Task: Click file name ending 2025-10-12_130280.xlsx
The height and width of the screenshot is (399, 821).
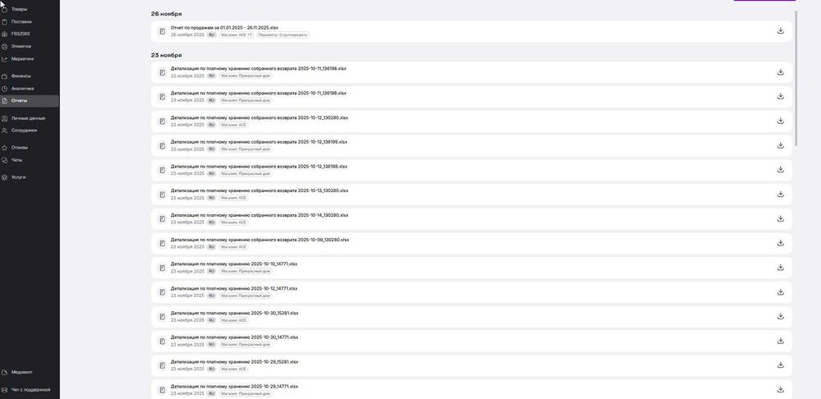Action: (259, 118)
